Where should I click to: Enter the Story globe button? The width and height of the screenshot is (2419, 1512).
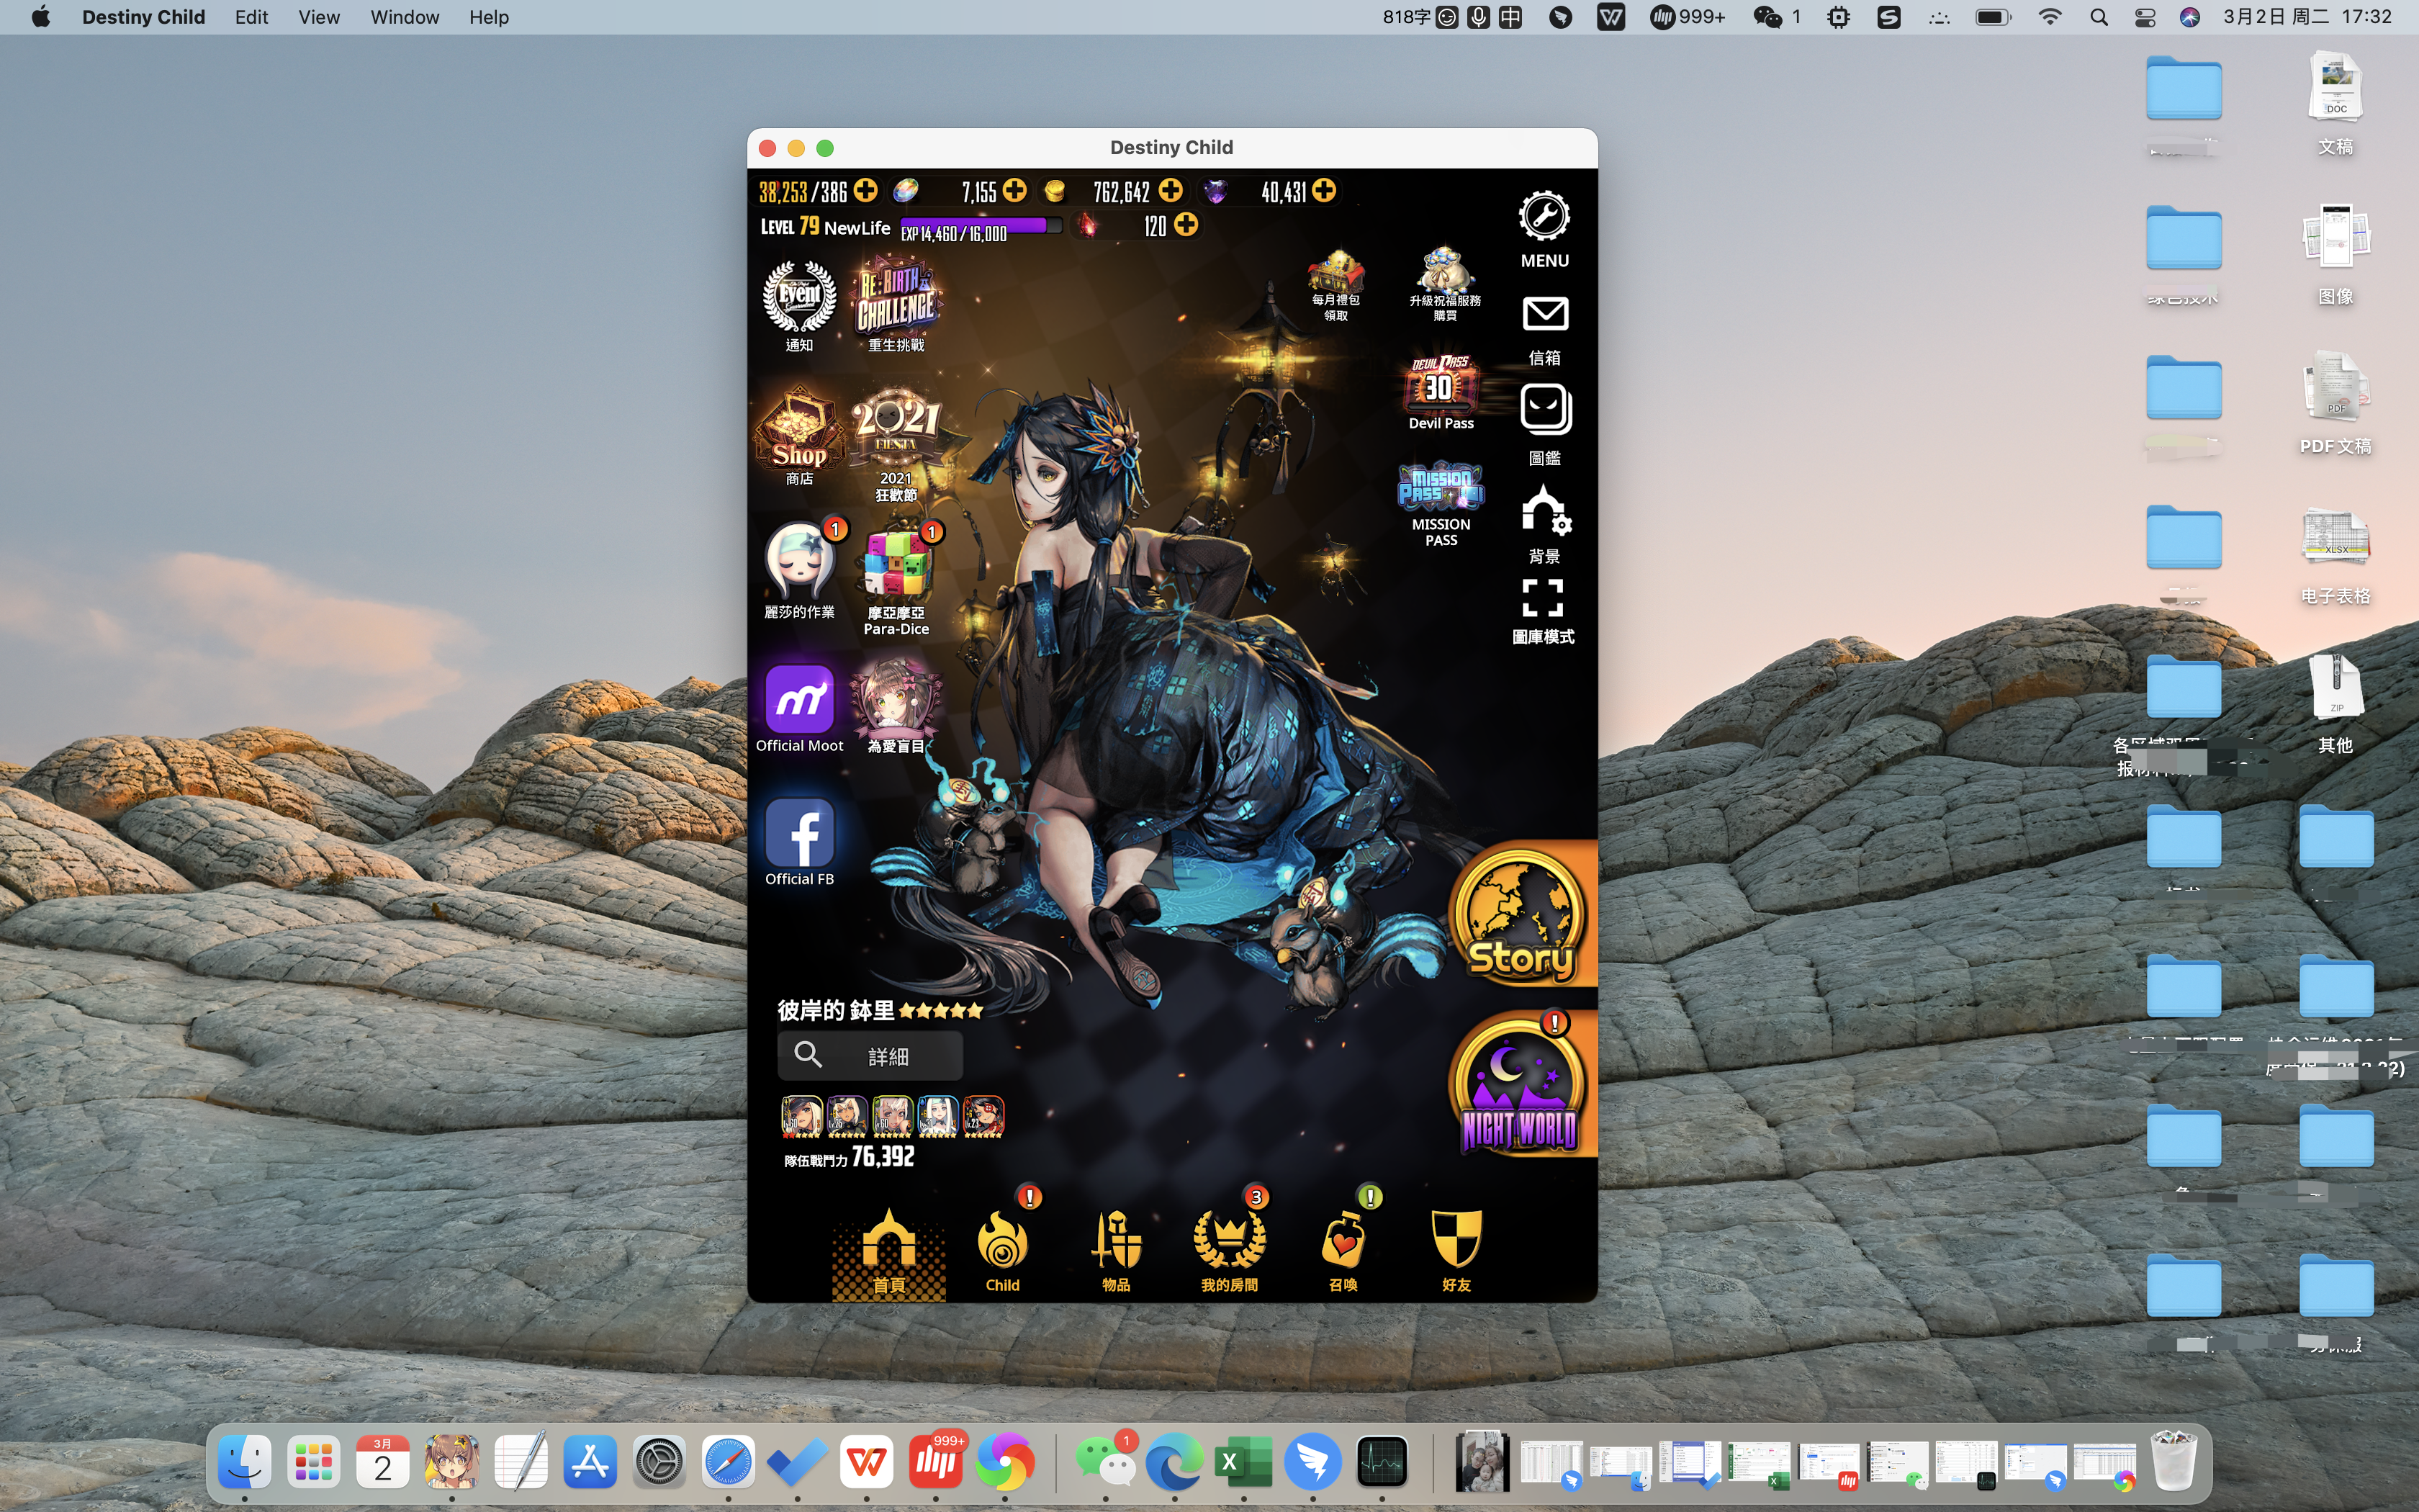pos(1519,916)
